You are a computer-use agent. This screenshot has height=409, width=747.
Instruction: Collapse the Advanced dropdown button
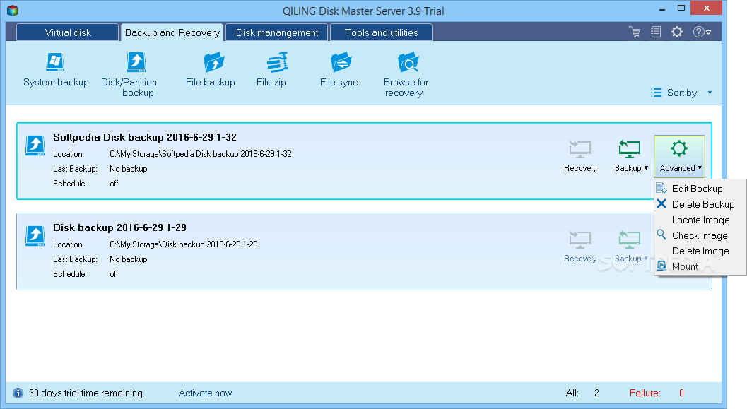pyautogui.click(x=680, y=156)
